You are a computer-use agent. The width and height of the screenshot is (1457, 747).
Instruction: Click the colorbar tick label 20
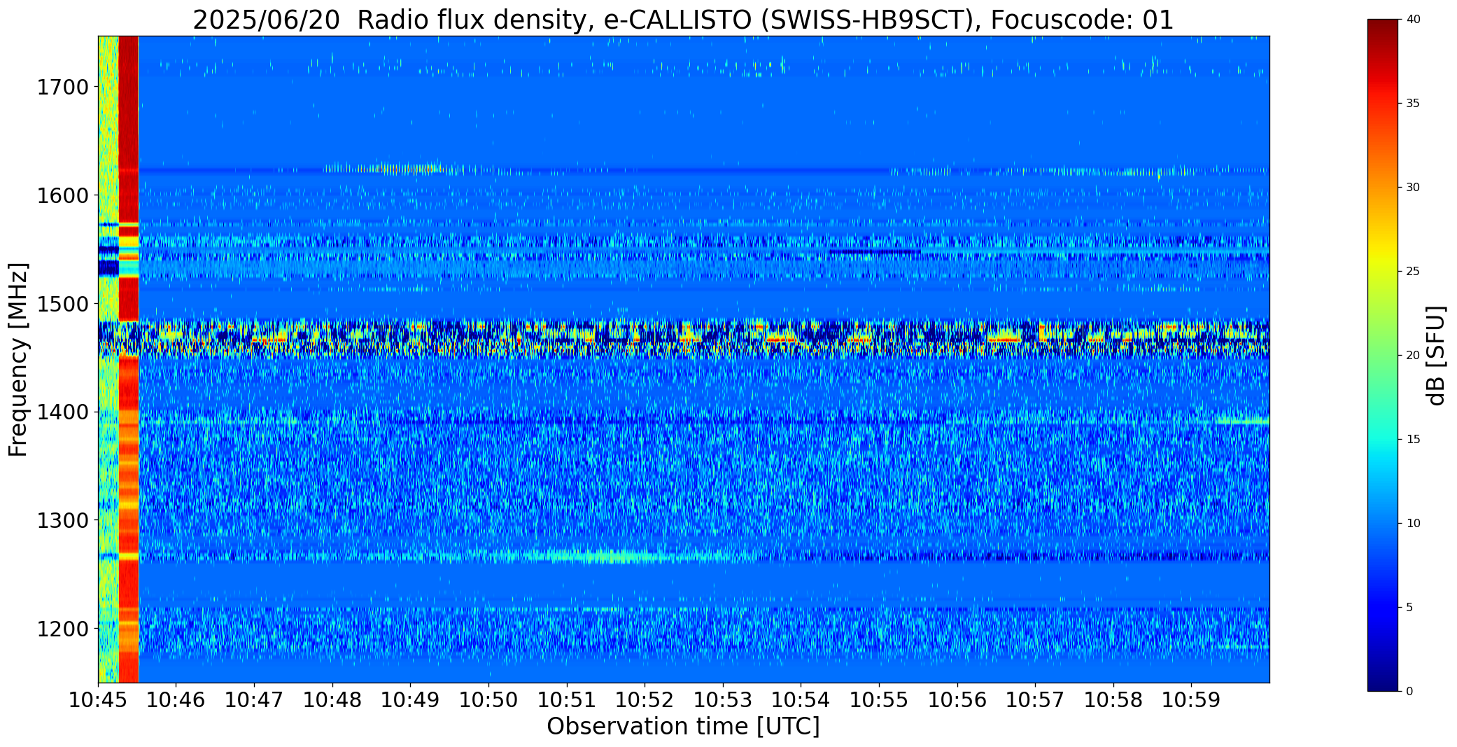pos(1413,356)
